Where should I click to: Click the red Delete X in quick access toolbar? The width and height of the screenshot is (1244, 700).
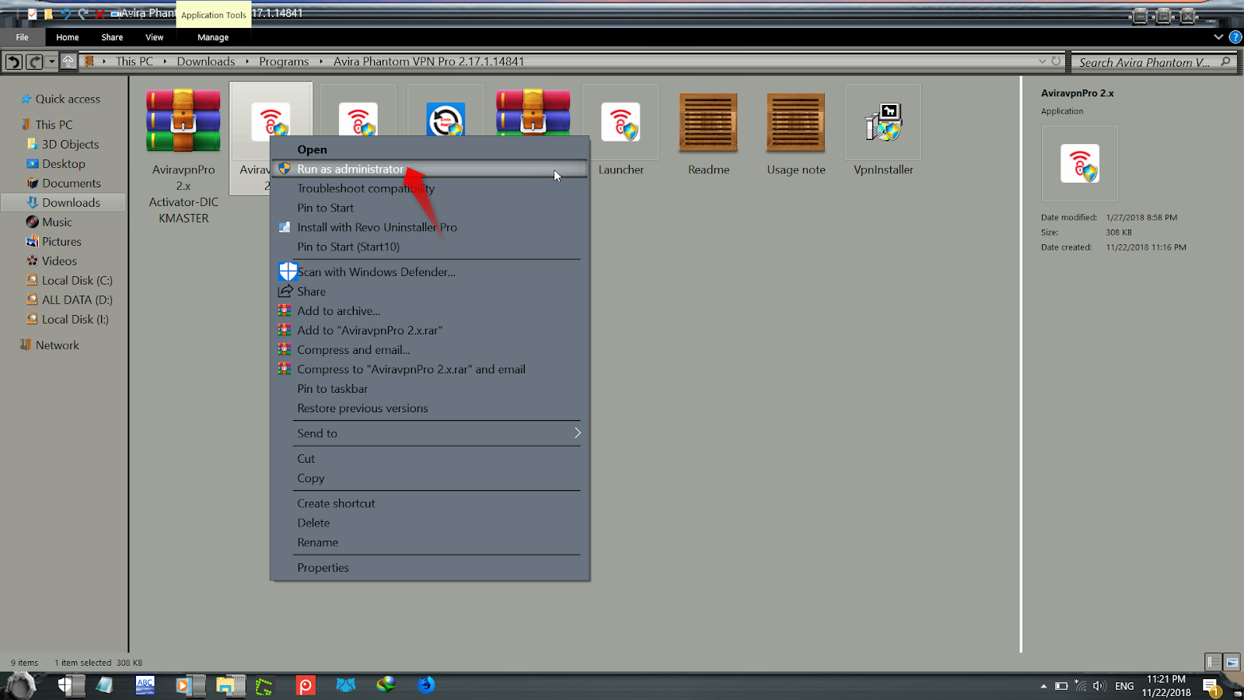pos(100,14)
